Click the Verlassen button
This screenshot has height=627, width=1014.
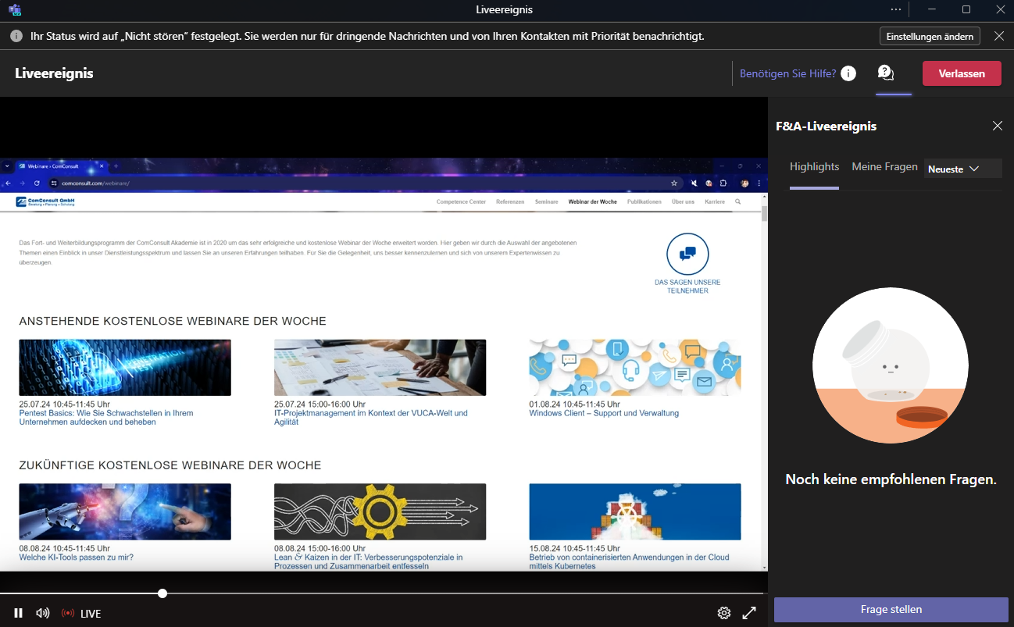tap(961, 73)
